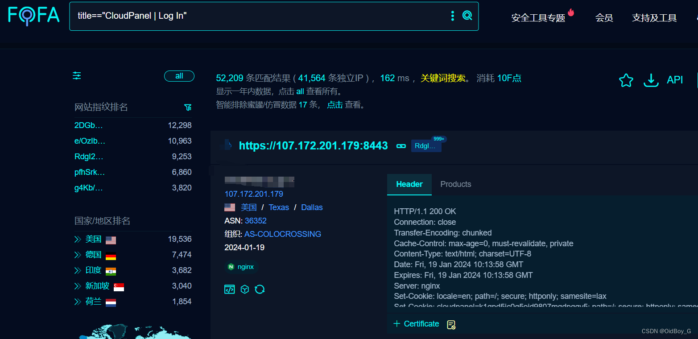This screenshot has height=339, width=698.
Task: Click the world map thumbnail
Action: tap(134, 331)
